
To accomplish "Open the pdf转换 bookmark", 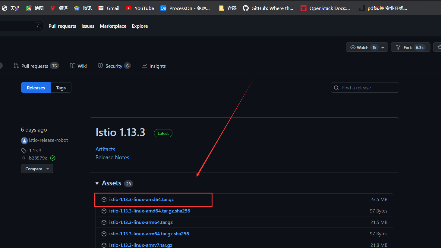I will [x=383, y=8].
